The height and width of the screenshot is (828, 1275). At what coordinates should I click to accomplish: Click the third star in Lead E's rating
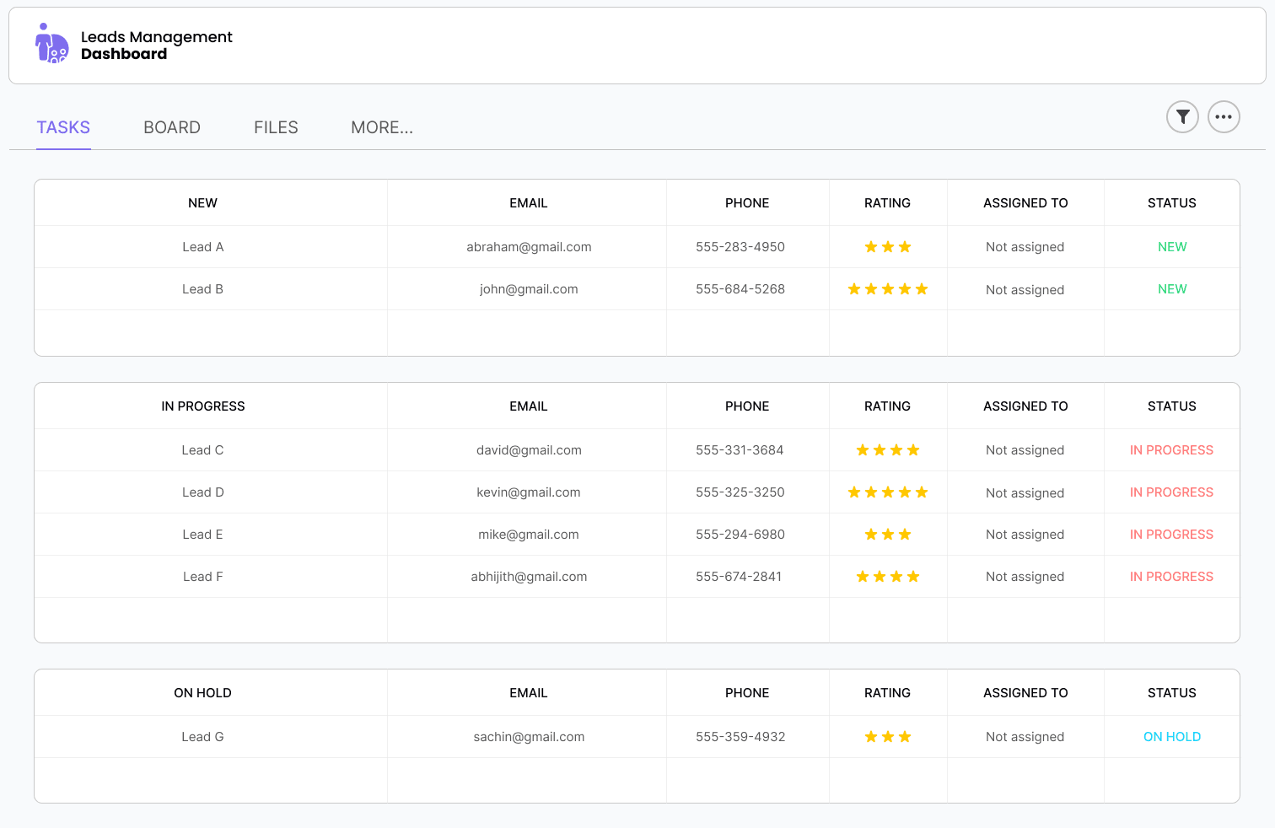[906, 534]
